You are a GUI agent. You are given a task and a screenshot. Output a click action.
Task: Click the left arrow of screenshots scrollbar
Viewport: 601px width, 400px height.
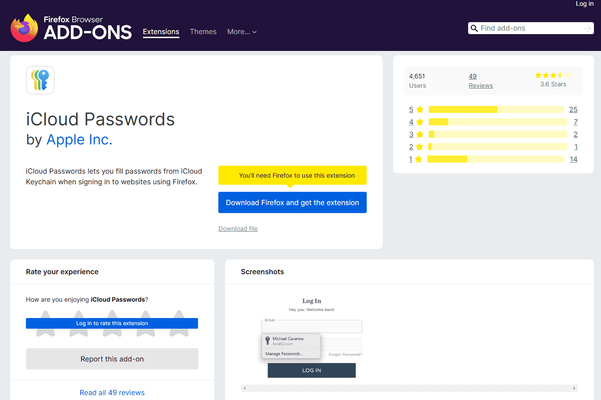click(244, 388)
